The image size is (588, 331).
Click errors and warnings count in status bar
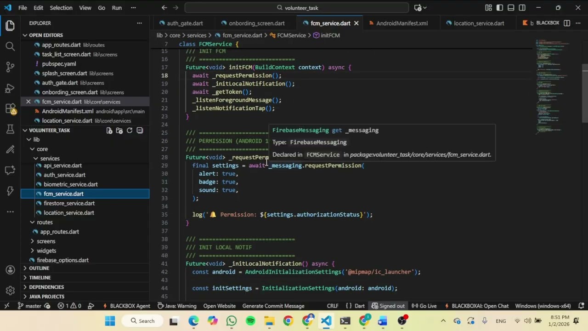[70, 306]
